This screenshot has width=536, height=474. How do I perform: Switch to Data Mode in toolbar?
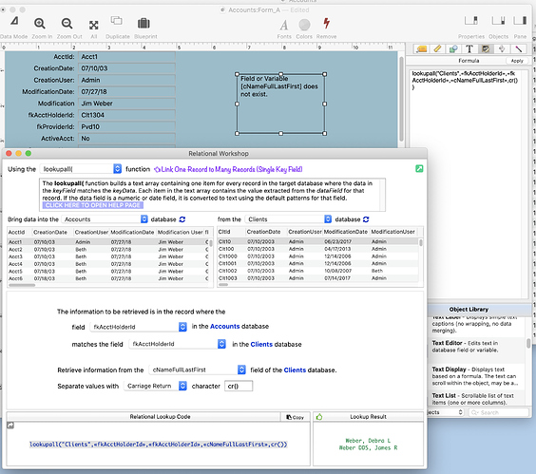(14, 22)
